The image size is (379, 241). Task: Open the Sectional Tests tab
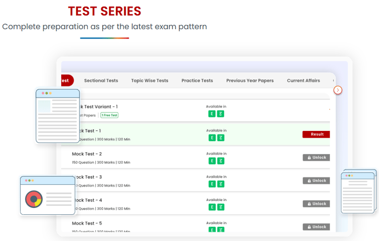[101, 80]
